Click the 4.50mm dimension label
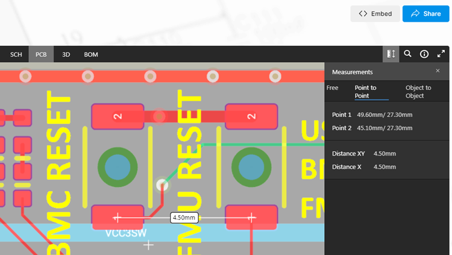This screenshot has height=255, width=452. coord(184,217)
